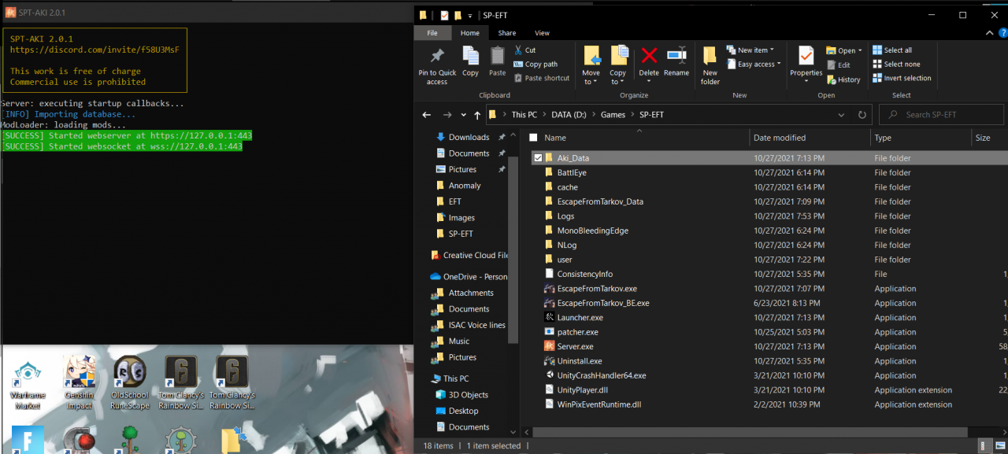Open Downloads in Quick access sidebar

(x=469, y=137)
